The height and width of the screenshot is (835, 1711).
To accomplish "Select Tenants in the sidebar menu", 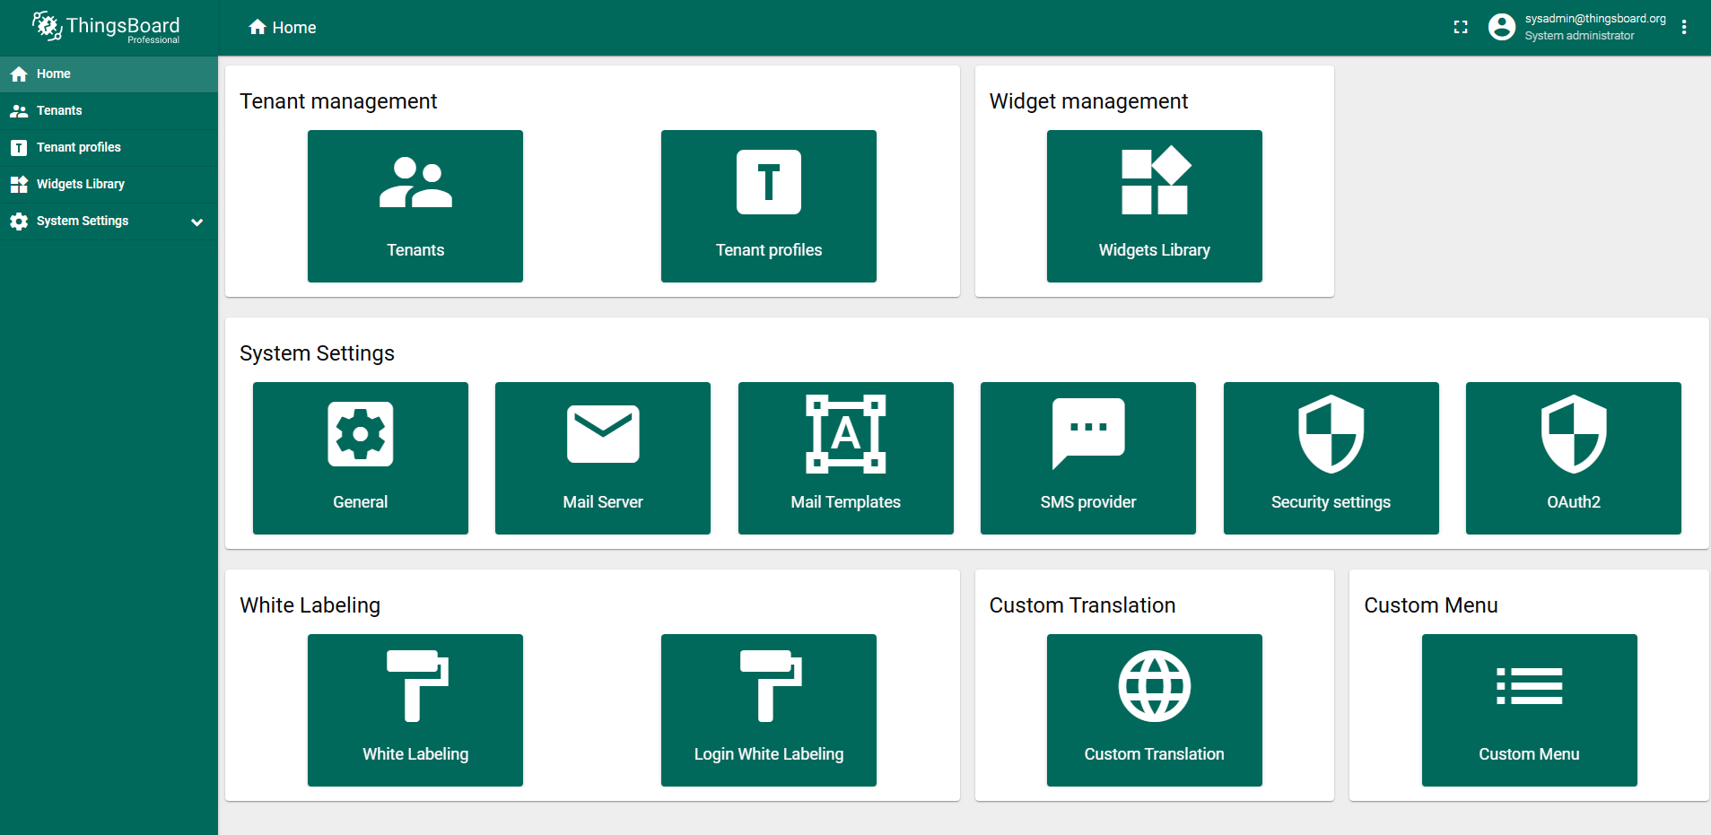I will pyautogui.click(x=59, y=110).
